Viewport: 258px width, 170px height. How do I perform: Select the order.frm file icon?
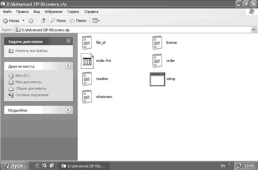87,61
